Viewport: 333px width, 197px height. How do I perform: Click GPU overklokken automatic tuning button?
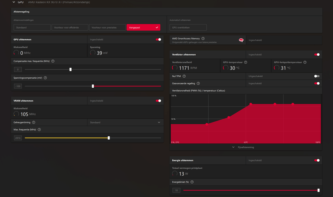click(x=188, y=27)
